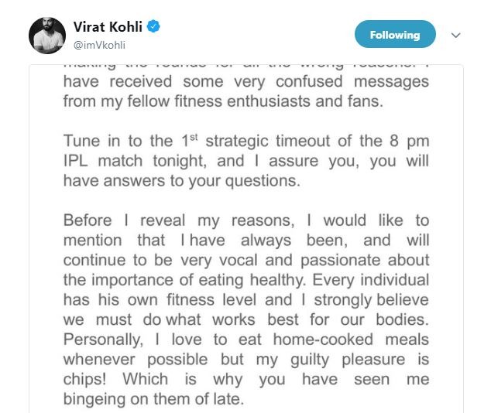The height and width of the screenshot is (413, 491).
Task: Click 'has his own fitness level' line
Action: [246, 300]
